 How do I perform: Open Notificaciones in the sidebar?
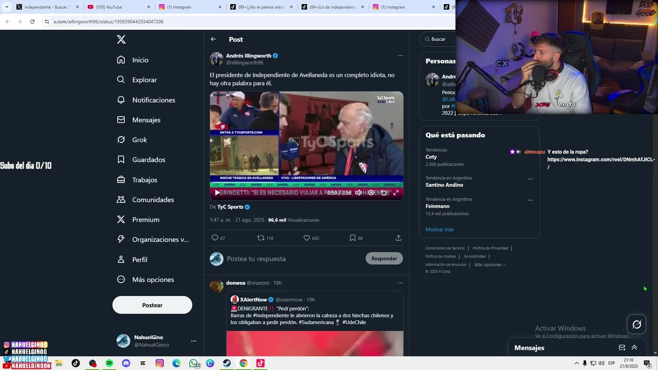(x=146, y=100)
